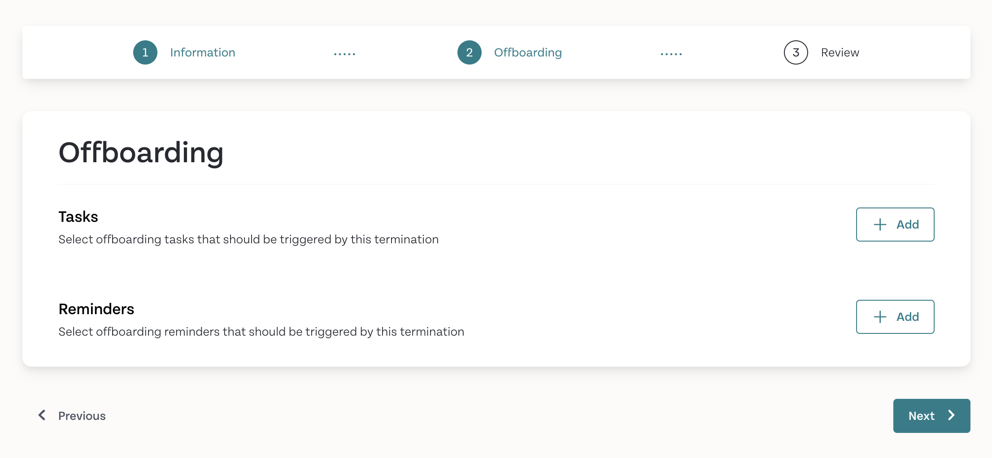Add an offboarding task
Viewport: 992px width, 458px height.
895,225
